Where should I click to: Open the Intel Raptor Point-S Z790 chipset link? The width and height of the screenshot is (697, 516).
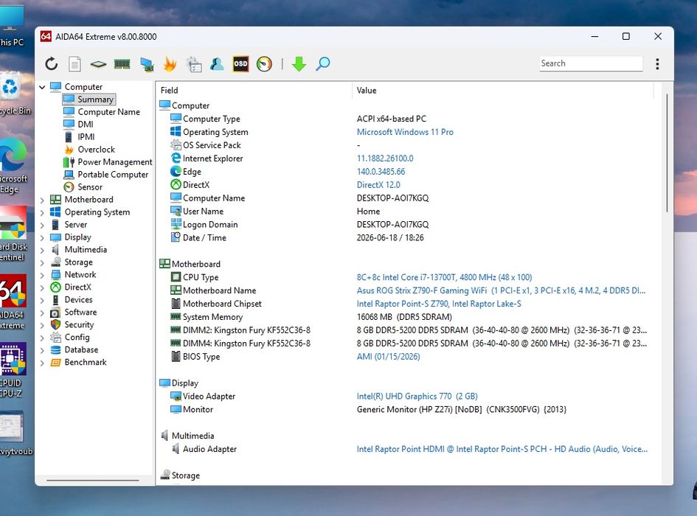point(439,304)
